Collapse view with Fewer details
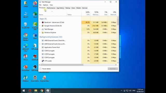Viewport: 166px width, 93px height. click(45, 69)
